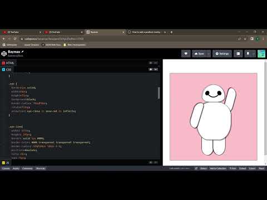Image resolution: width=267 pixels, height=200 pixels.
Task: Click the Baymax character drawing in preview
Action: click(213, 120)
